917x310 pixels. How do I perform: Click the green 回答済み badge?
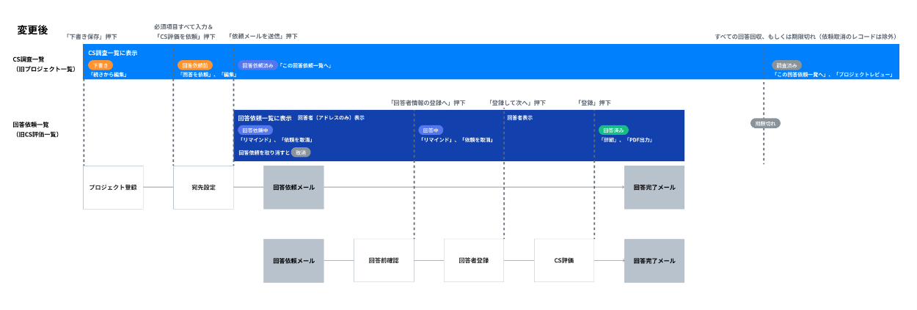(613, 130)
